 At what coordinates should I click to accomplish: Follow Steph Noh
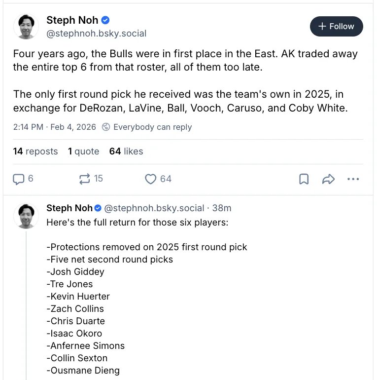point(336,27)
